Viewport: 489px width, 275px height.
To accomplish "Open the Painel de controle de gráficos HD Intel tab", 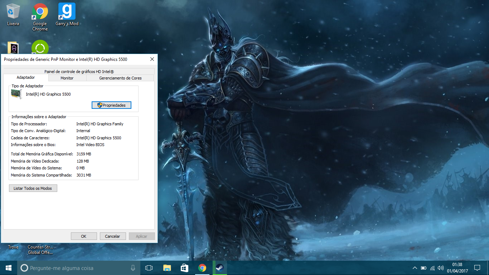I will (79, 72).
